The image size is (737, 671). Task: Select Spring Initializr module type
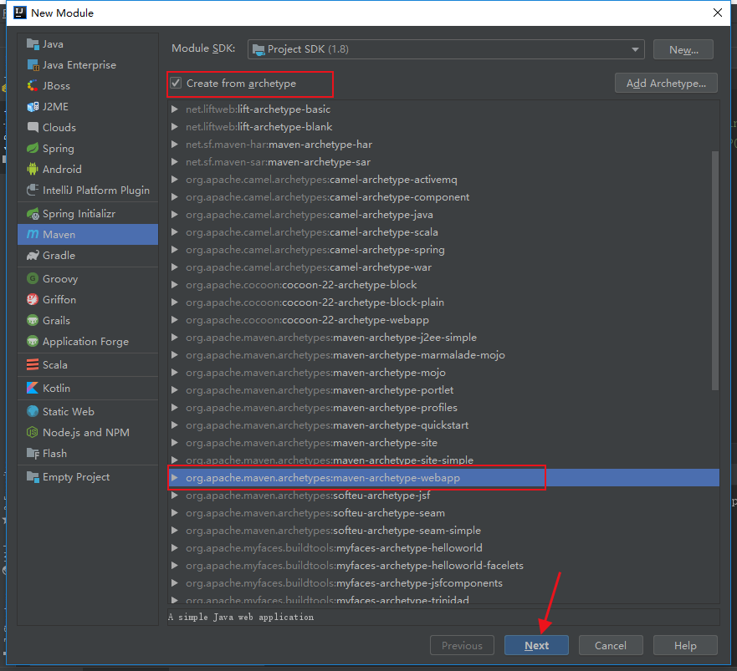(88, 214)
